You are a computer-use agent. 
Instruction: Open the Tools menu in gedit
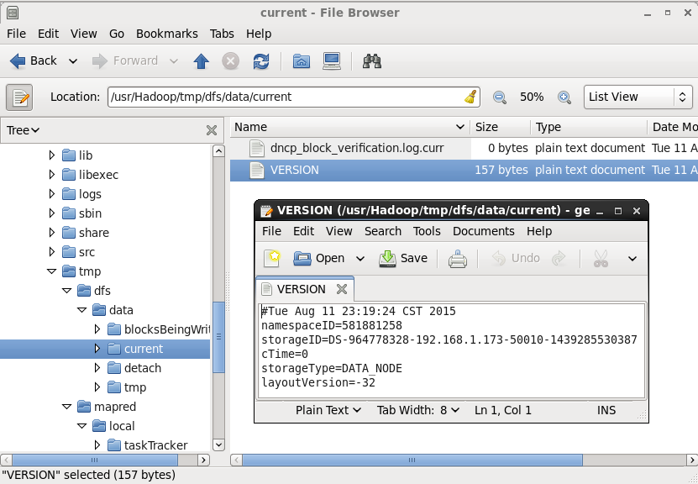pos(427,232)
